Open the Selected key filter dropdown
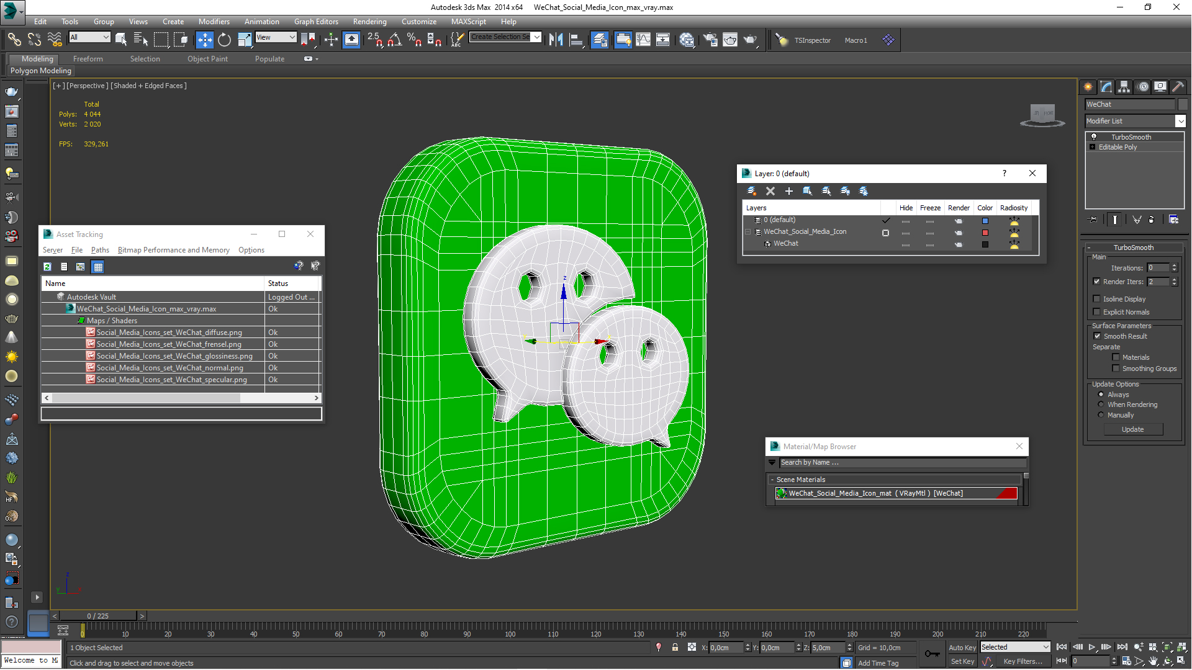 pyautogui.click(x=1015, y=647)
